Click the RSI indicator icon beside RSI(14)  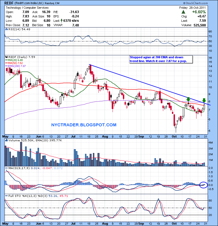point(7,29)
